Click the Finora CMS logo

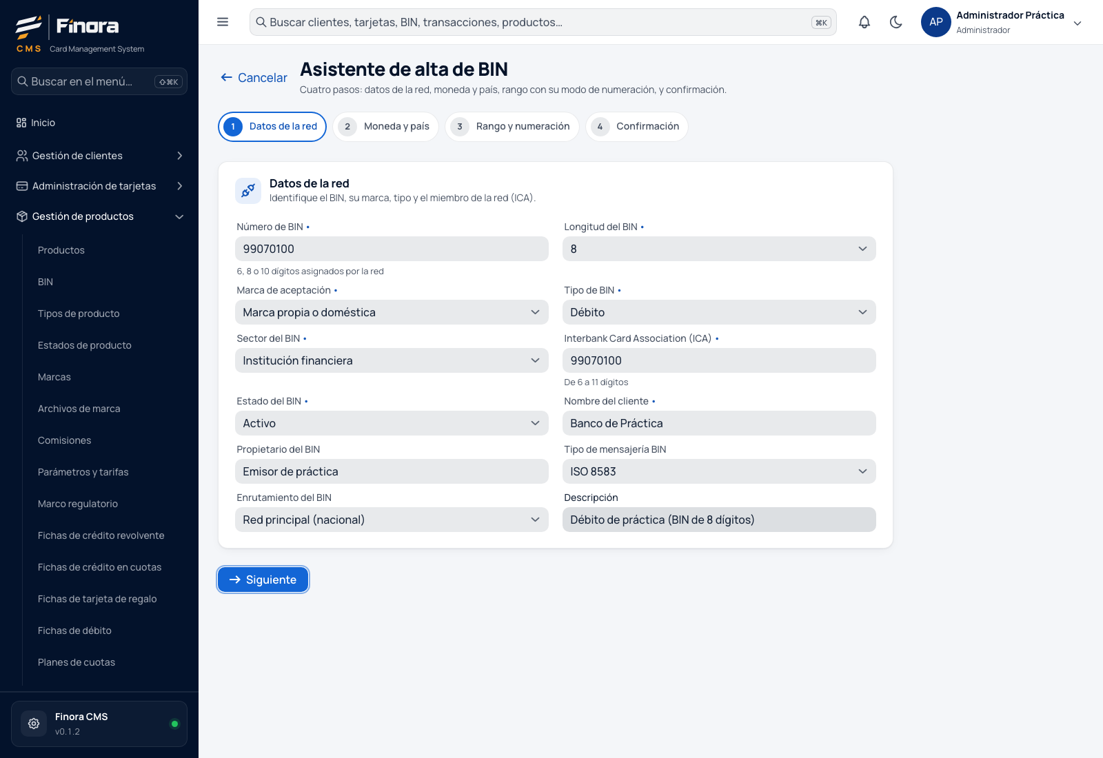(68, 33)
